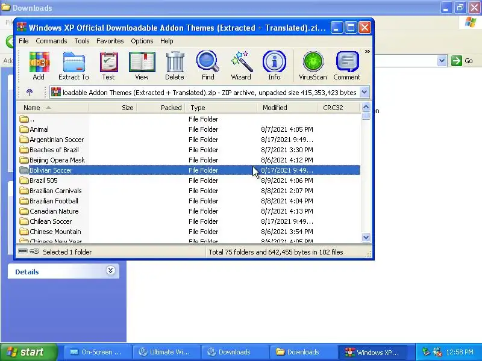The image size is (482, 361).
Task: Switch to Downloads folder taskbar item
Action: [x=304, y=352]
